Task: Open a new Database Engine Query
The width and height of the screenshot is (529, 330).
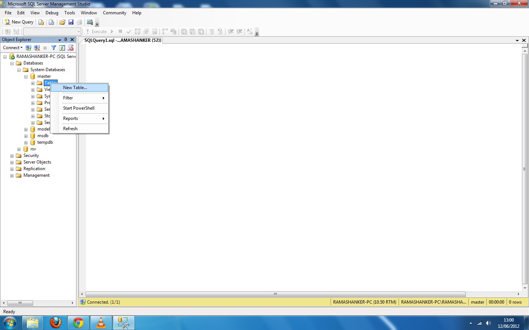Action: coord(41,22)
